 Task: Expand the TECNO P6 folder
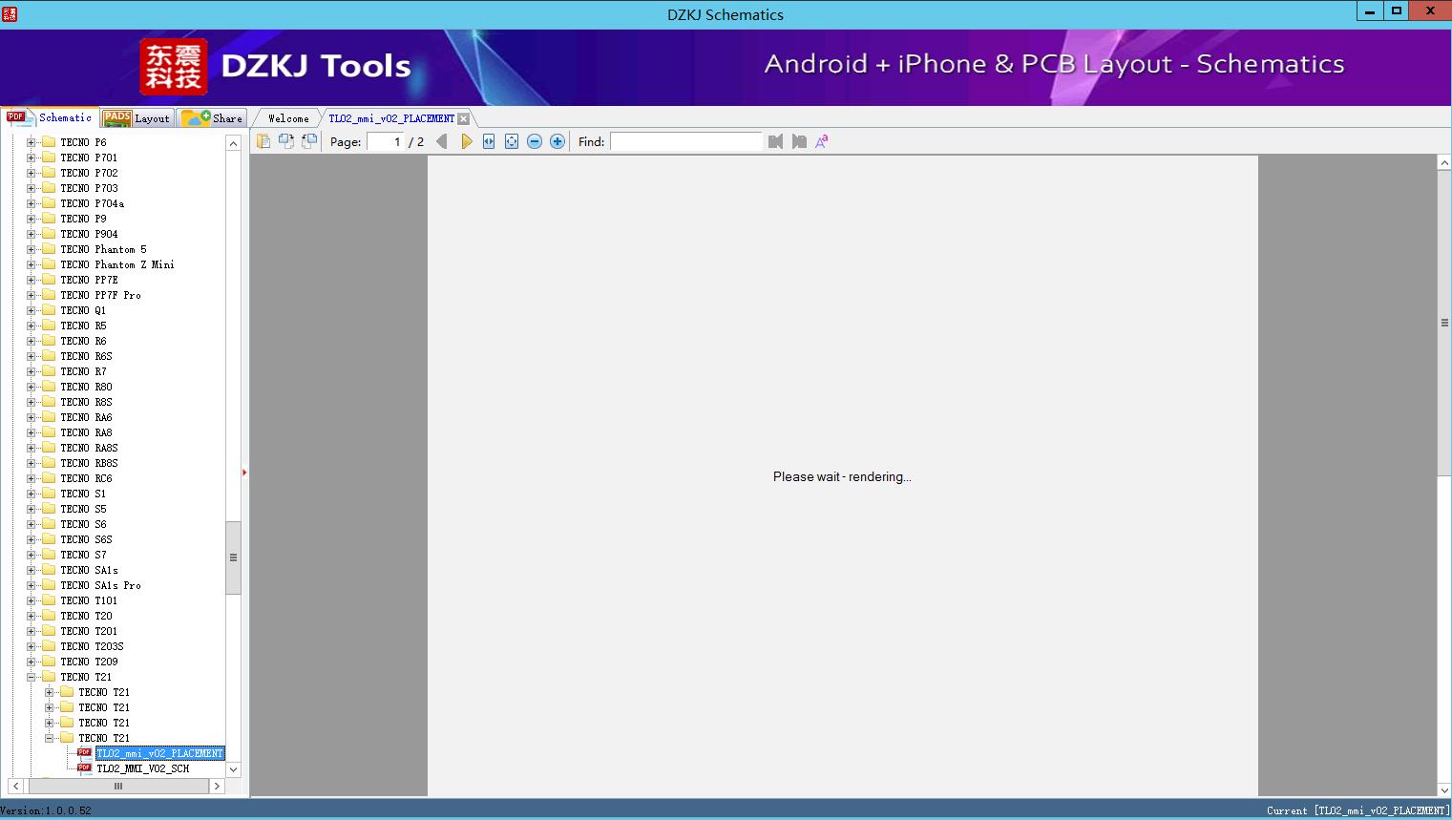point(31,142)
